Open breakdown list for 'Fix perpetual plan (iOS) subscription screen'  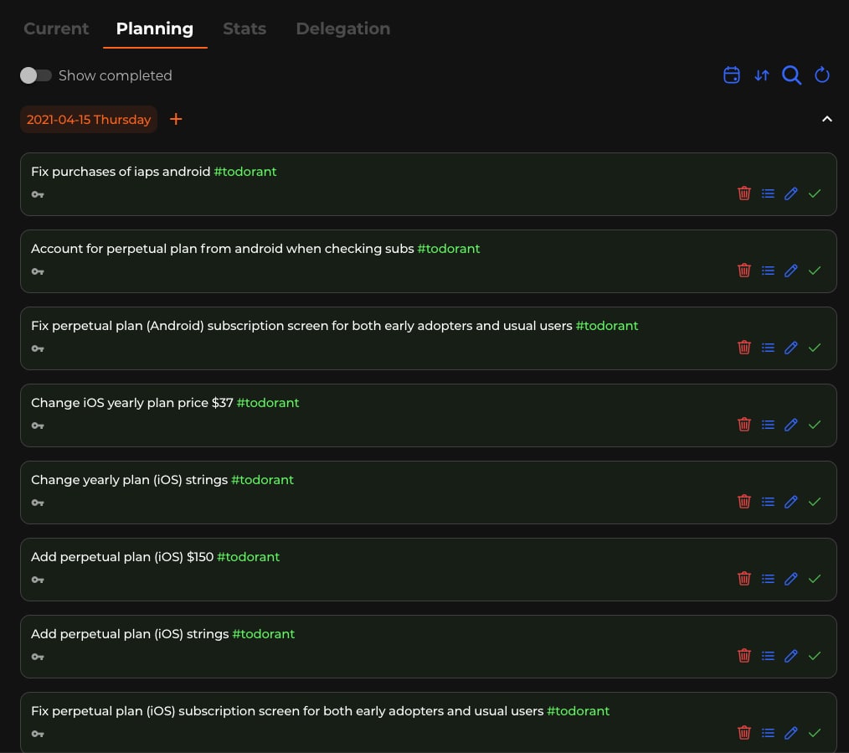click(x=768, y=733)
